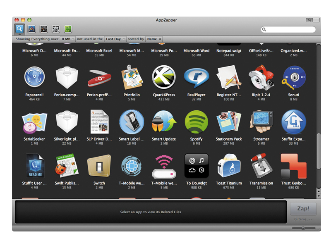Click the scrollbar up arrow
This screenshot has height=248, width=331.
(x=319, y=191)
